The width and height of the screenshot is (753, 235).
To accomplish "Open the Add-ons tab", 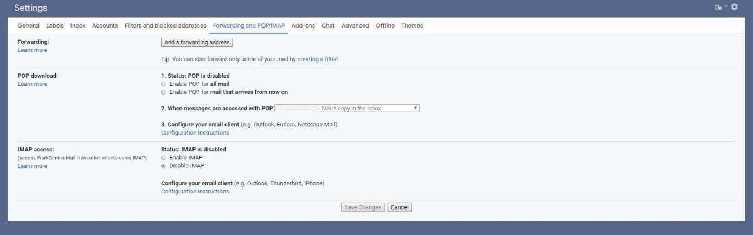I will pos(303,25).
